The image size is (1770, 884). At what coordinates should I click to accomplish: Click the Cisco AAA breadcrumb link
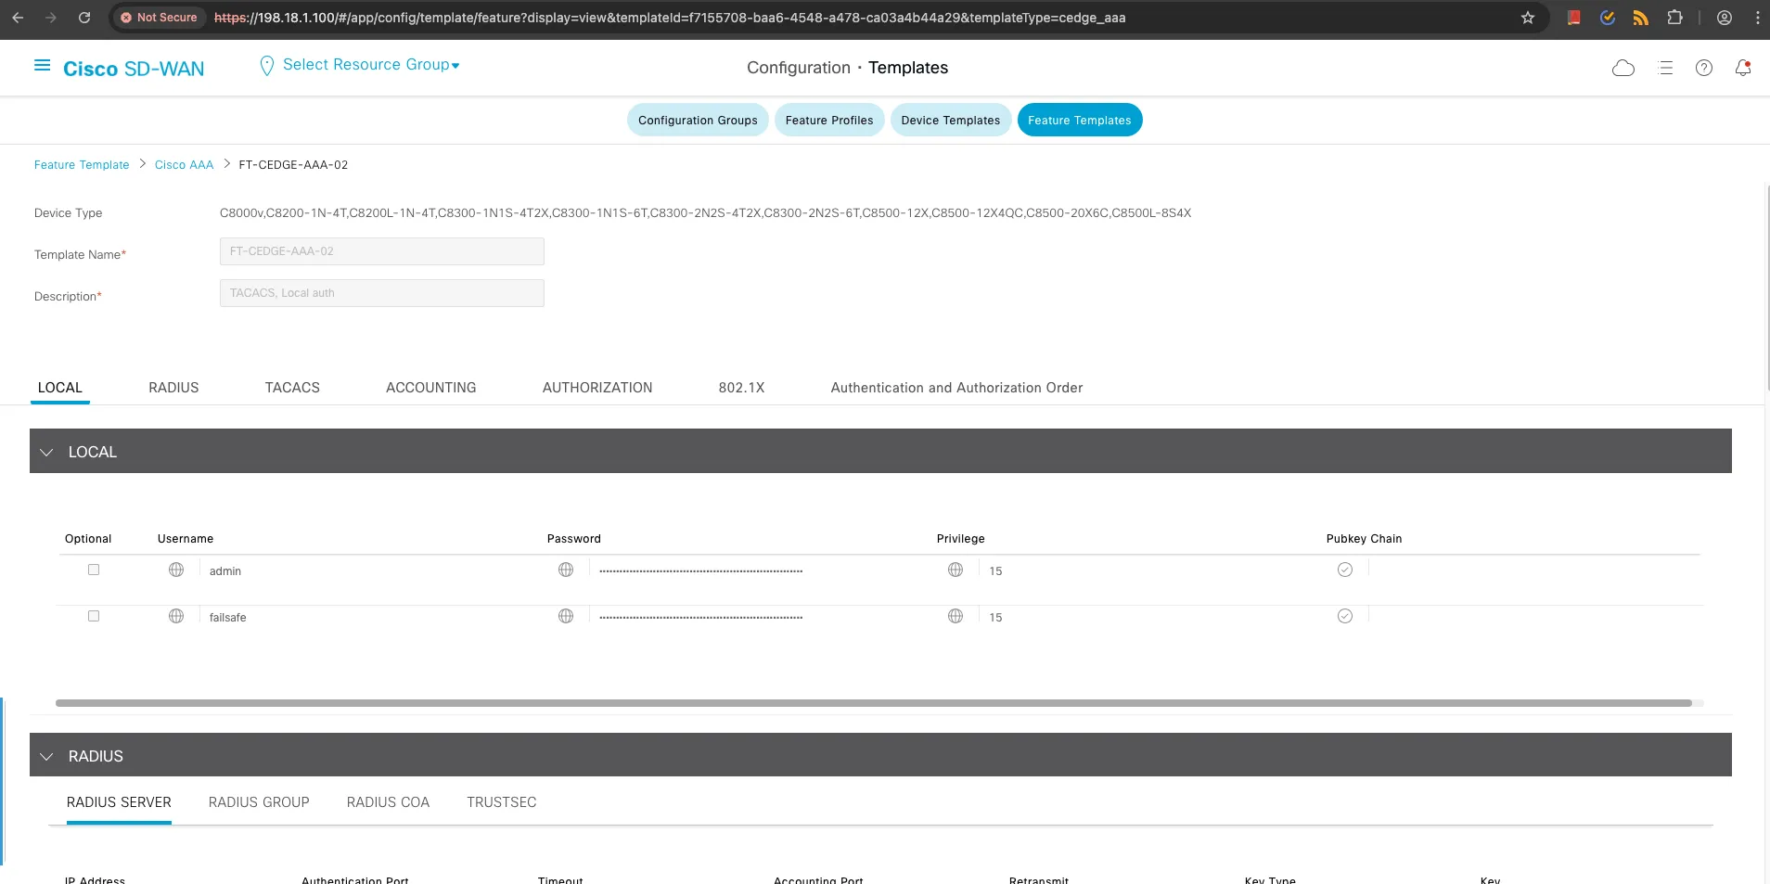pyautogui.click(x=184, y=164)
